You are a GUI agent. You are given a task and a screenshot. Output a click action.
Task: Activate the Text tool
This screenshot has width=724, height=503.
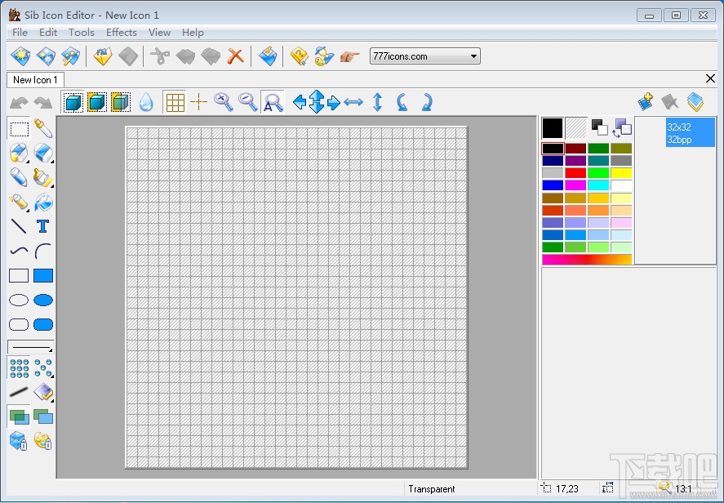[x=43, y=226]
